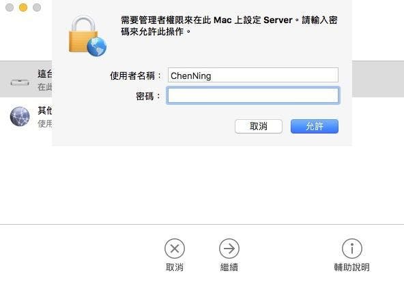This screenshot has height=286, width=404.
Task: Click the 使用者名稱： label text
Action: [x=135, y=76]
